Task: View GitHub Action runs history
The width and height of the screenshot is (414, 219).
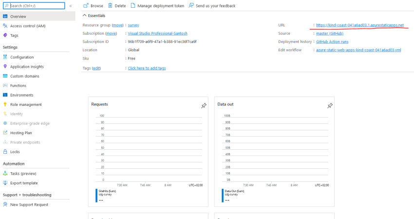Action: (332, 41)
